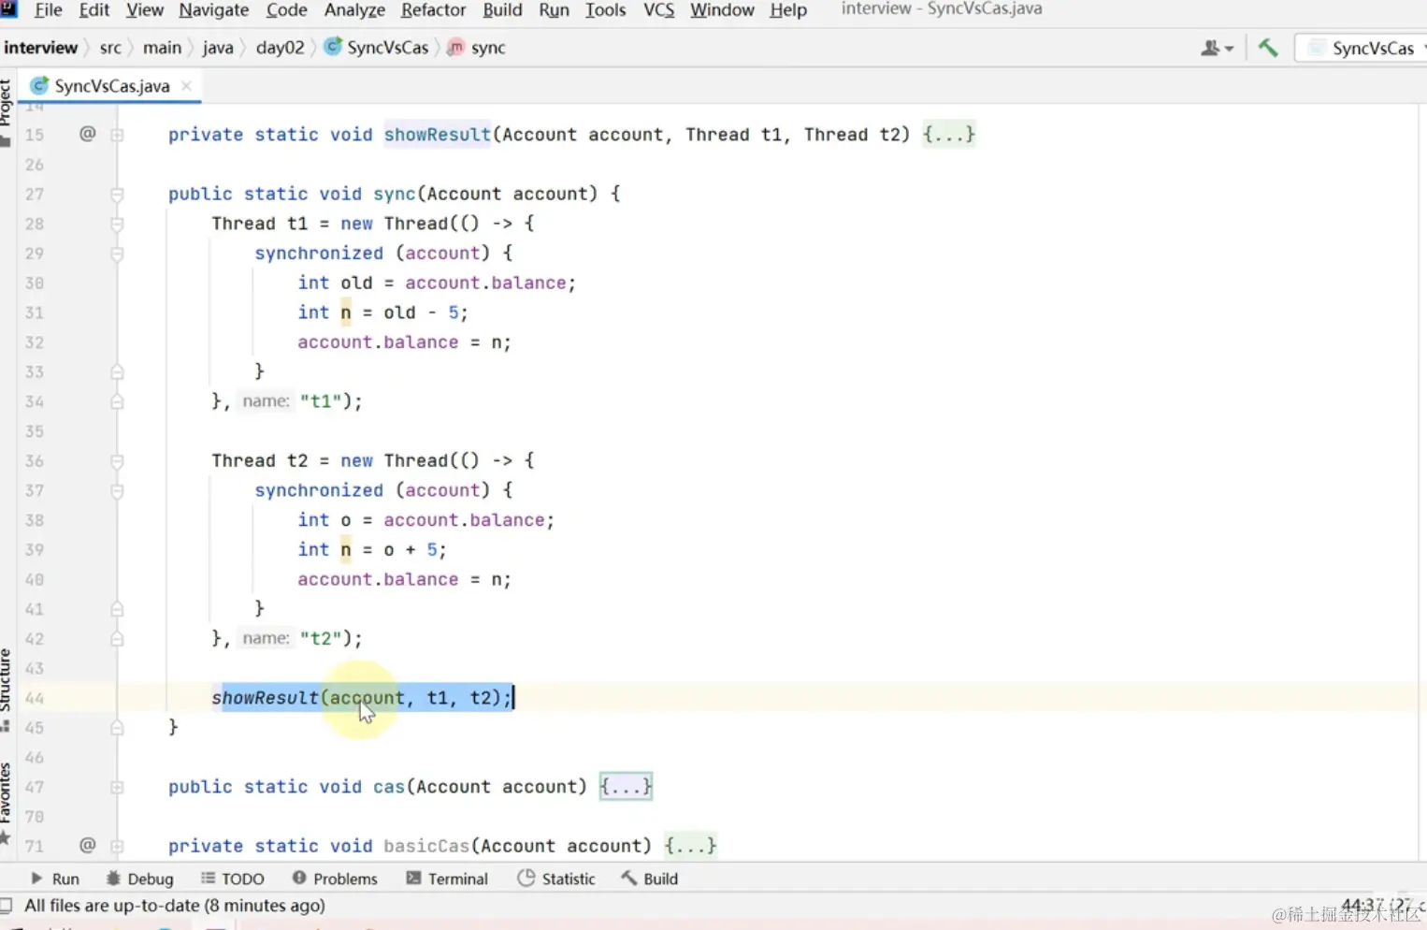Expand the folded cas method on line 47
1427x930 pixels.
click(x=117, y=787)
